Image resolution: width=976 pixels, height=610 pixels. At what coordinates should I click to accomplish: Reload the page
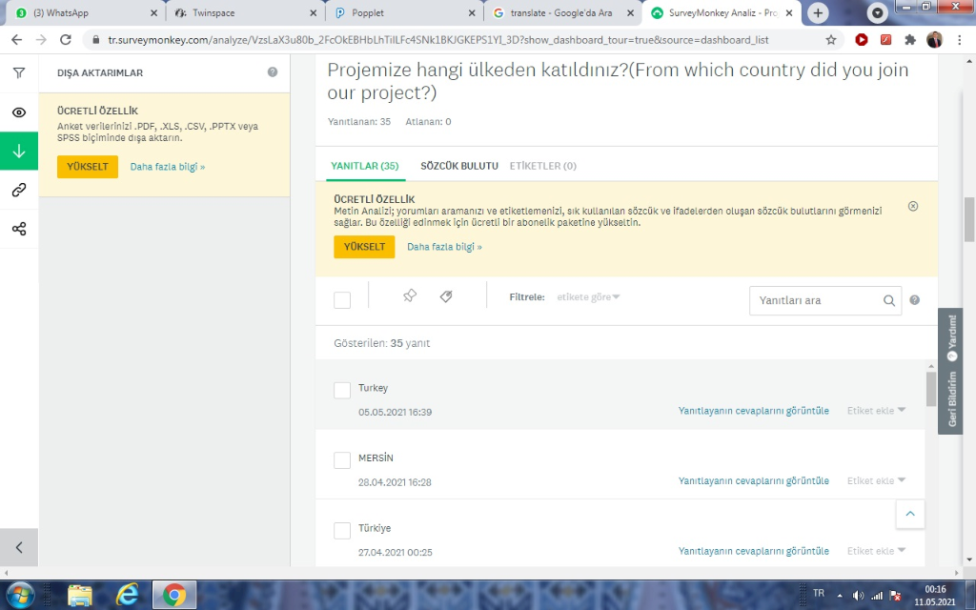pos(66,40)
